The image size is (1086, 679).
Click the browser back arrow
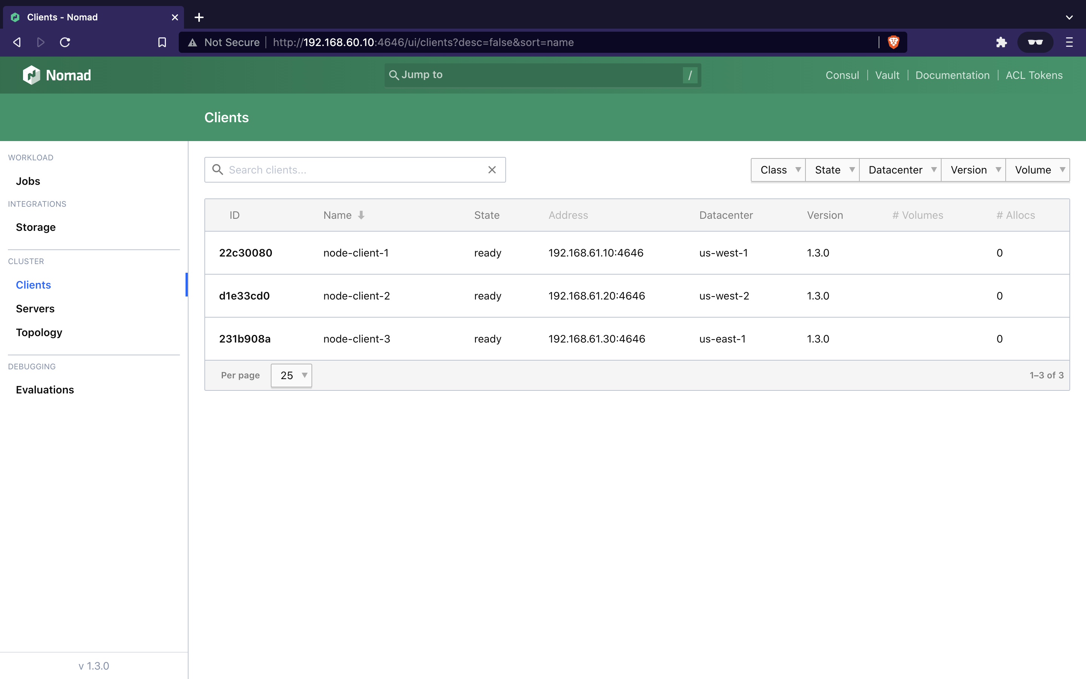click(x=17, y=42)
